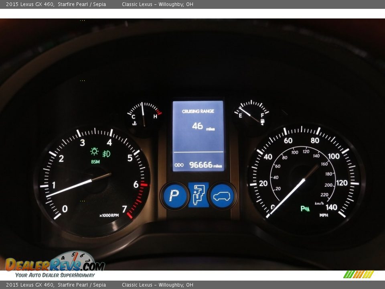Click the 1 mark on tachometer
385x289 pixels.
[x=54, y=185]
